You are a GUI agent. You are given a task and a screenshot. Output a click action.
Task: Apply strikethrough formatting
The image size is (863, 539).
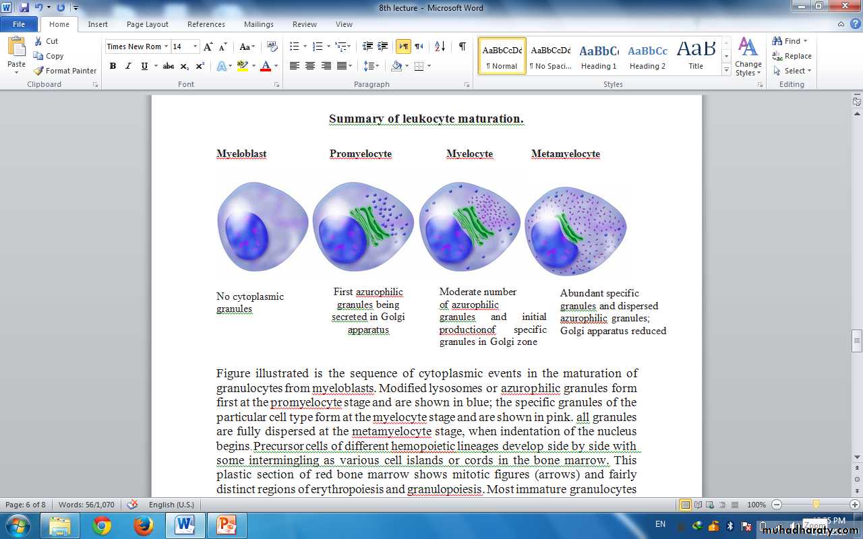[x=169, y=66]
